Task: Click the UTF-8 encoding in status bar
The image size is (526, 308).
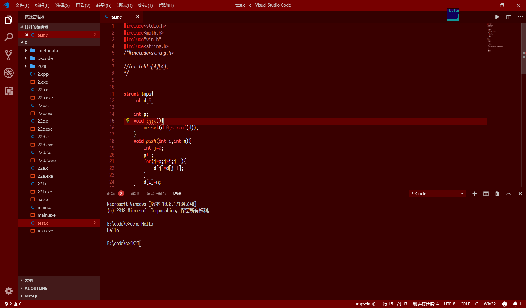Action: pos(449,304)
